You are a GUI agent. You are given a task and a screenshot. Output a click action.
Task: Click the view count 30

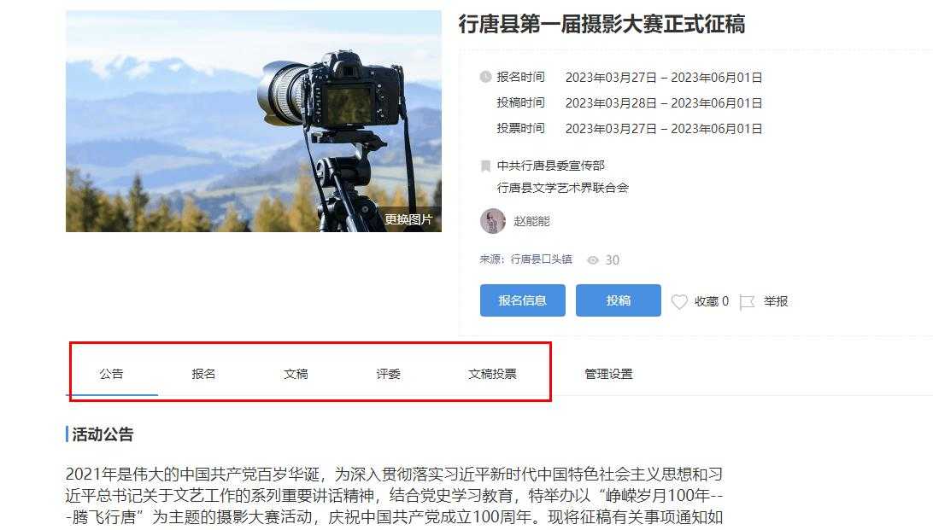[613, 260]
